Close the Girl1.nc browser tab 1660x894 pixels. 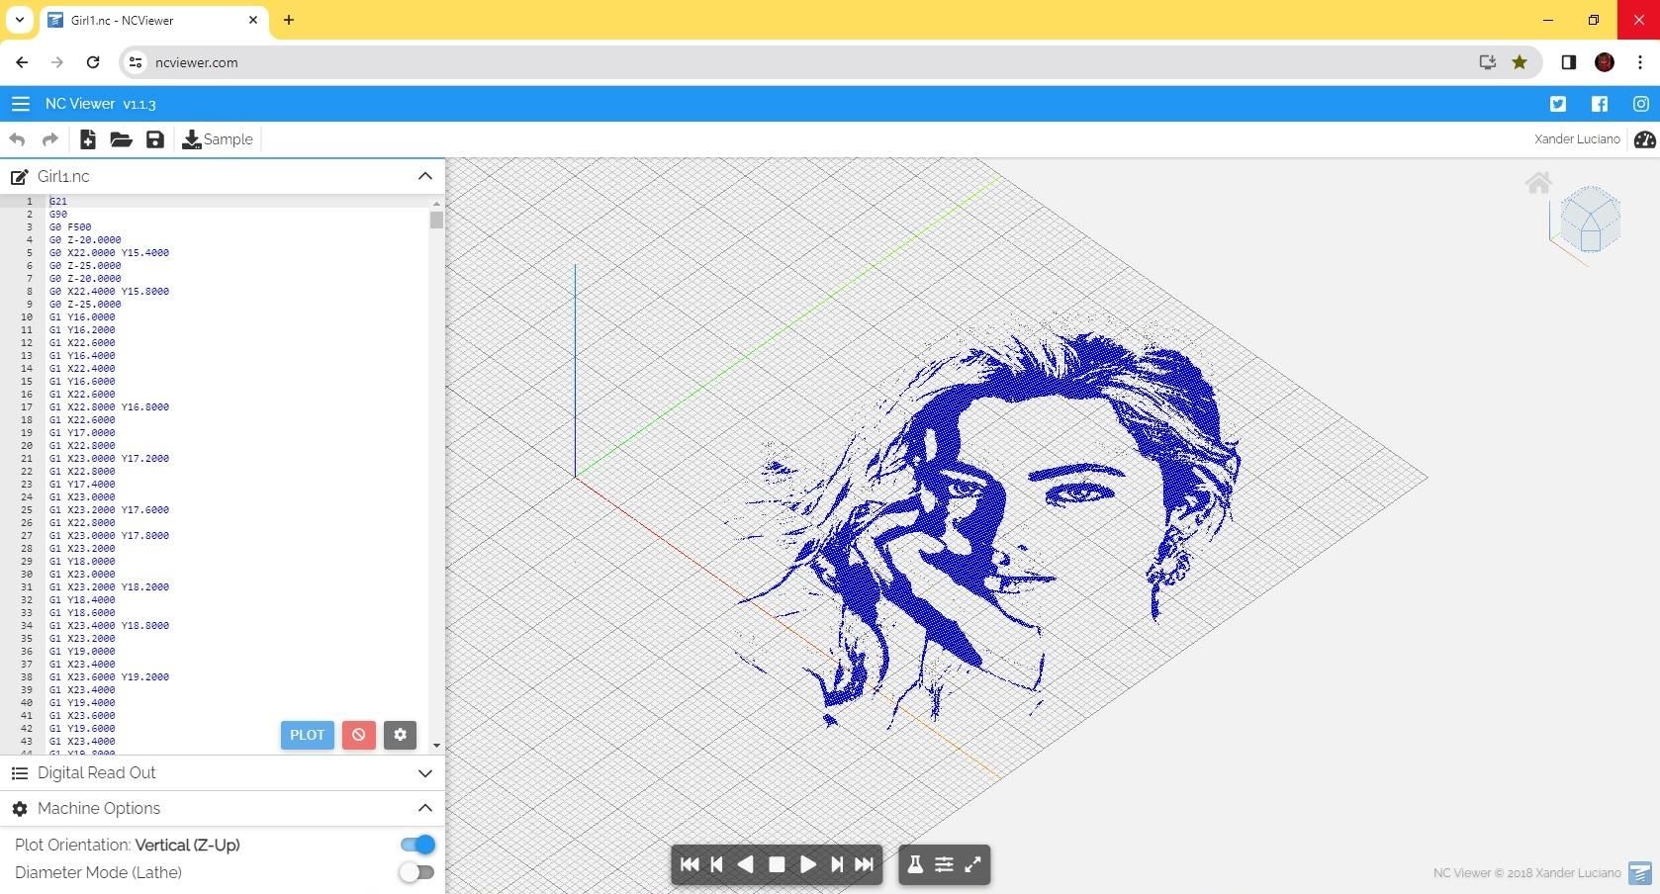pyautogui.click(x=253, y=20)
